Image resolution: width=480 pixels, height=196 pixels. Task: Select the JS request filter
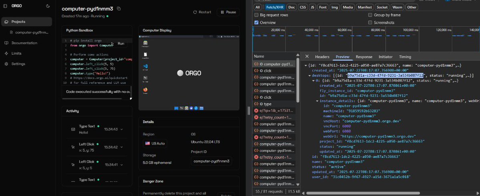(312, 7)
